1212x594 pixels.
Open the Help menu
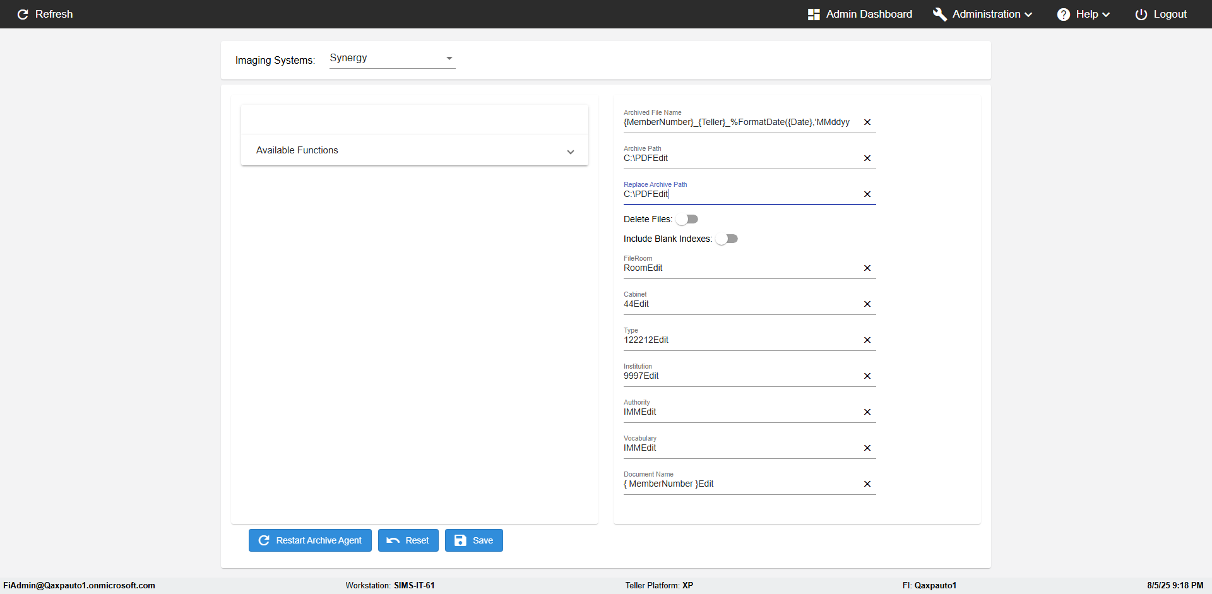(x=1083, y=14)
